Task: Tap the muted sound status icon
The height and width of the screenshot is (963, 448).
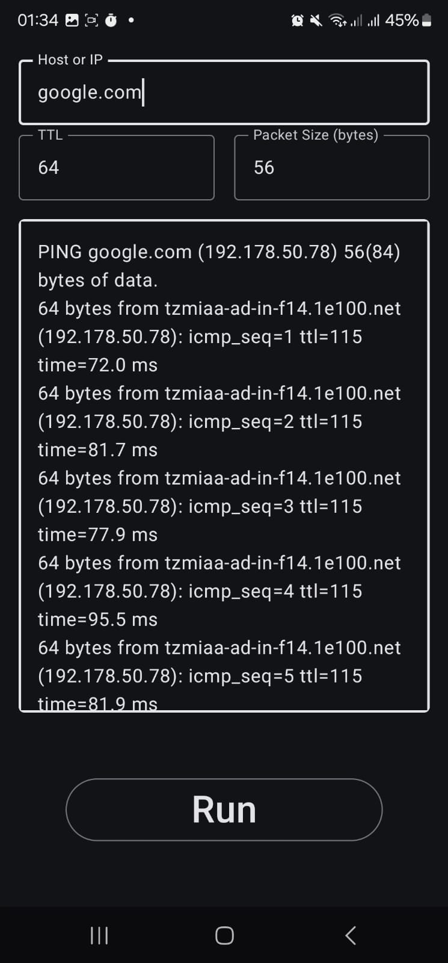Action: (316, 21)
